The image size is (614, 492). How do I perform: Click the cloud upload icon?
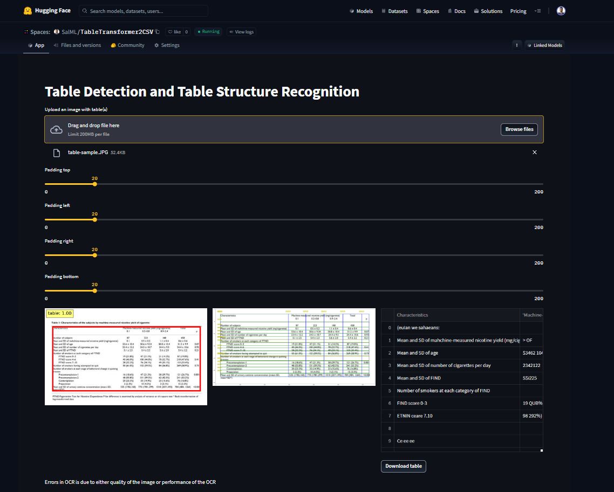click(x=56, y=129)
